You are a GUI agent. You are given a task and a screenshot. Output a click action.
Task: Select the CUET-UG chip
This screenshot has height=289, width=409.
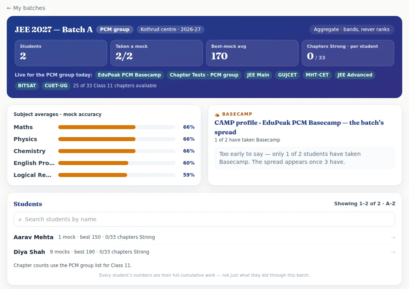click(x=56, y=86)
